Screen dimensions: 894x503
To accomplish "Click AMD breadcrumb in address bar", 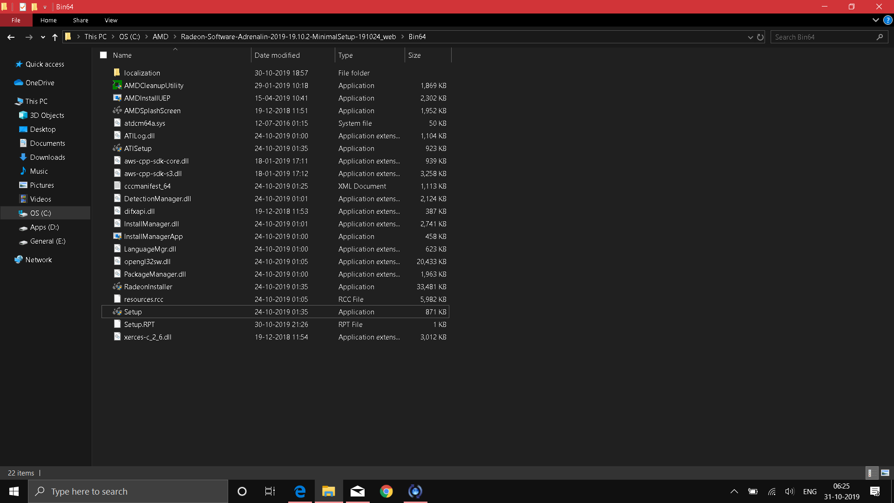I will pyautogui.click(x=161, y=37).
